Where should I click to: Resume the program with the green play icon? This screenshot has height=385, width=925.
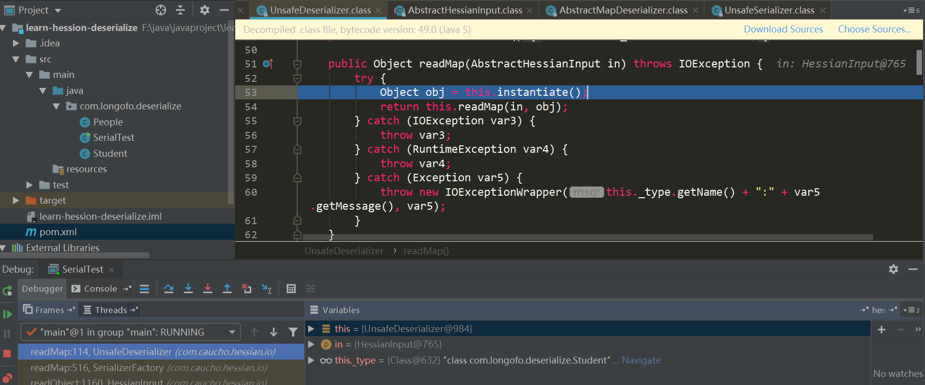tap(7, 314)
